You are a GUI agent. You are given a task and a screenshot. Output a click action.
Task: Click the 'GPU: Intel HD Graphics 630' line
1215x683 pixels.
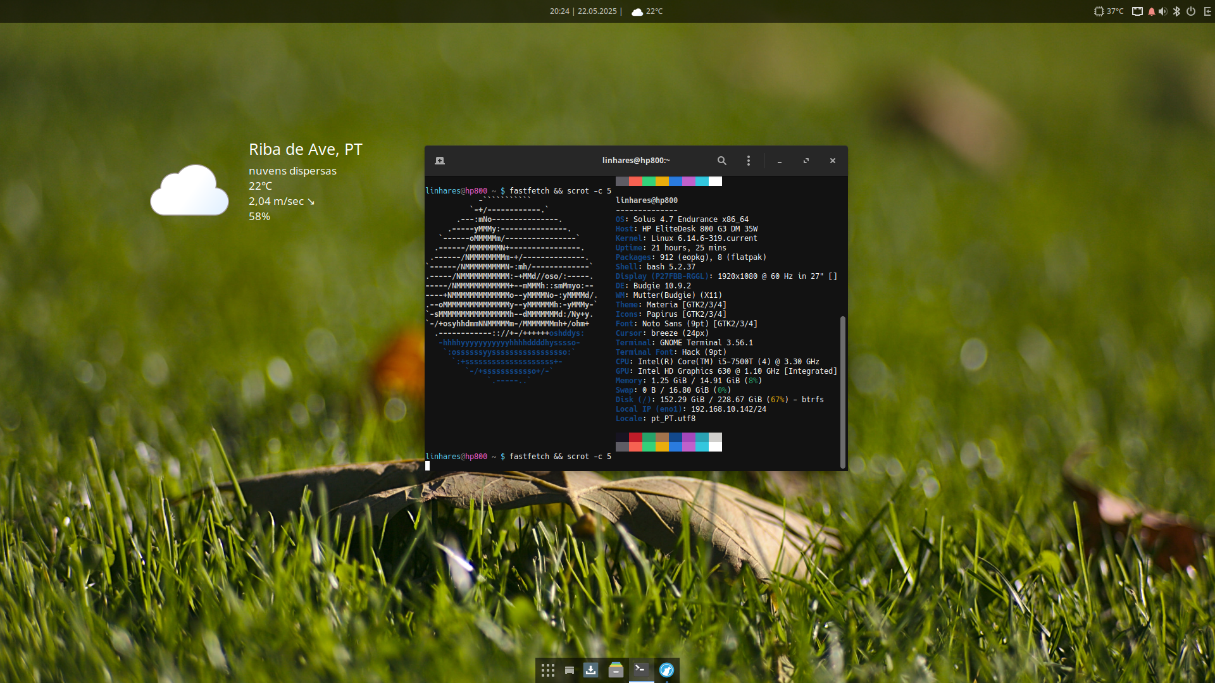click(726, 371)
